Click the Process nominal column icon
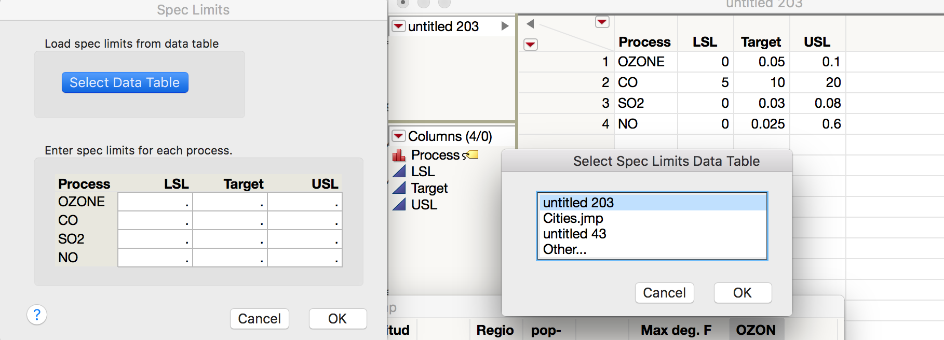This screenshot has height=340, width=944. [x=399, y=155]
